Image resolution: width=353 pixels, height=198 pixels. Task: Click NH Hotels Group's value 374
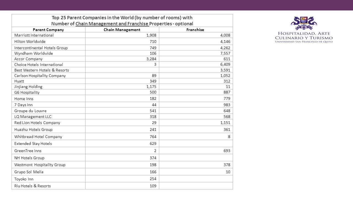tap(153, 158)
